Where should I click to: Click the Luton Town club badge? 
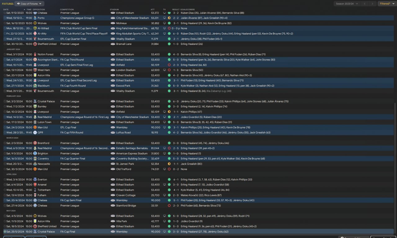[x=35, y=122]
